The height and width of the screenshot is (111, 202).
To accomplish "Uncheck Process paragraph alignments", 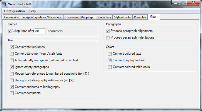I will tap(108, 31).
